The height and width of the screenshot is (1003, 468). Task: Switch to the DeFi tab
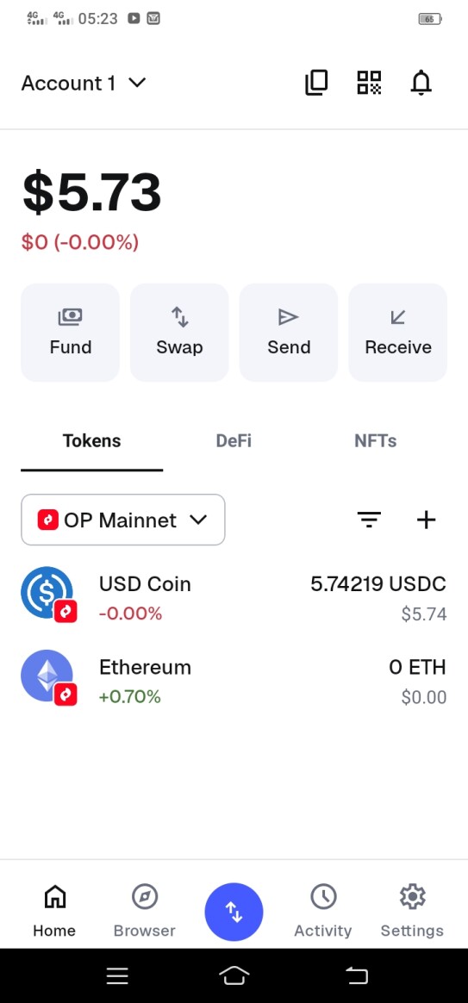tap(234, 440)
